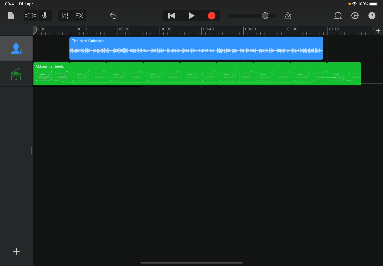This screenshot has height=266, width=383.
Task: Open the microphone instrument view
Action: click(x=45, y=16)
